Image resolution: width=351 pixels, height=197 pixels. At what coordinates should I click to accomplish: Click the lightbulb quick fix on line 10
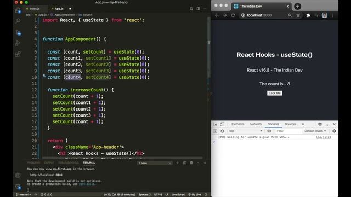pos(44,76)
